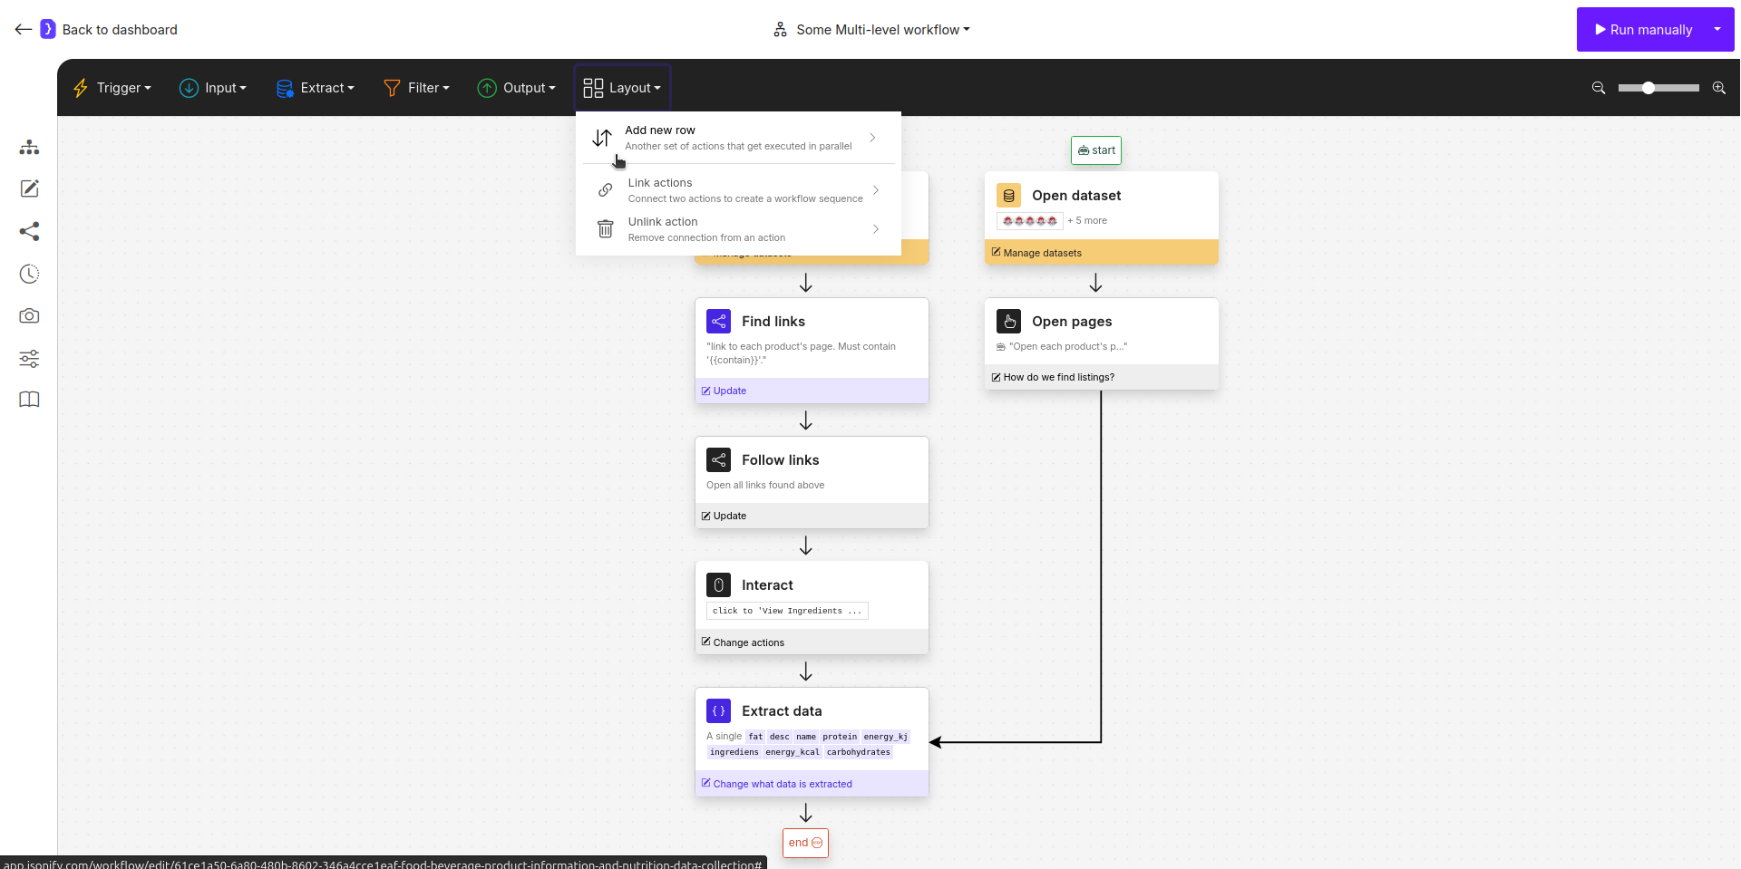Open the Trigger dropdown in the toolbar
This screenshot has height=869, width=1741.
pos(112,87)
